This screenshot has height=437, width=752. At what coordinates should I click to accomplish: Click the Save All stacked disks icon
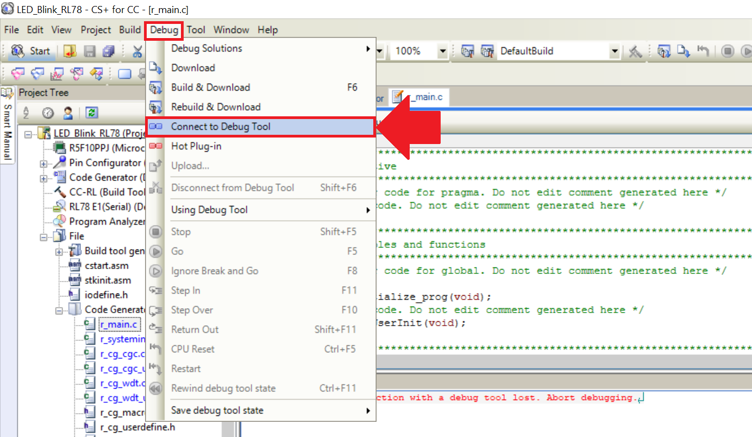point(109,51)
